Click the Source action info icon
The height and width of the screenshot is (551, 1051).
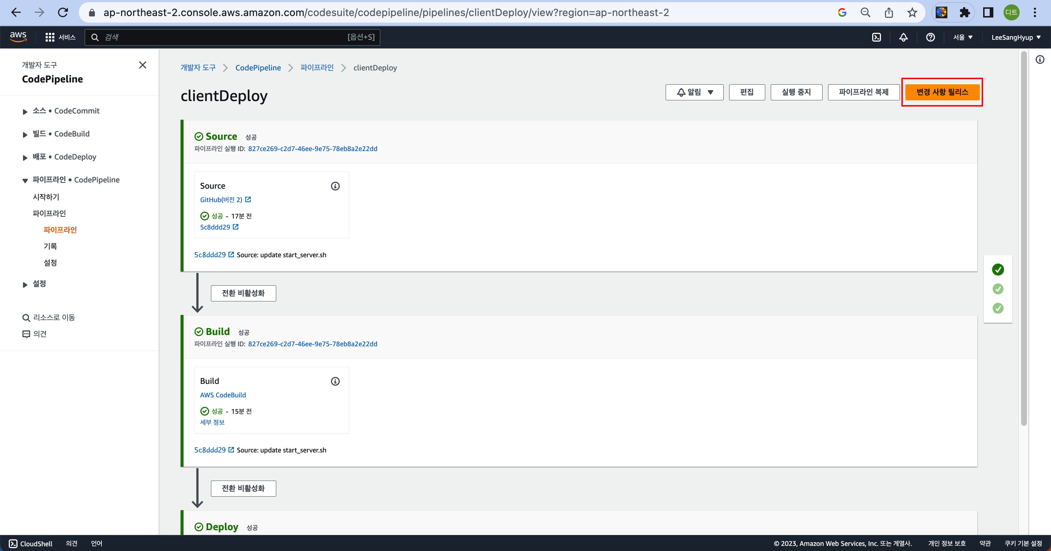point(335,186)
